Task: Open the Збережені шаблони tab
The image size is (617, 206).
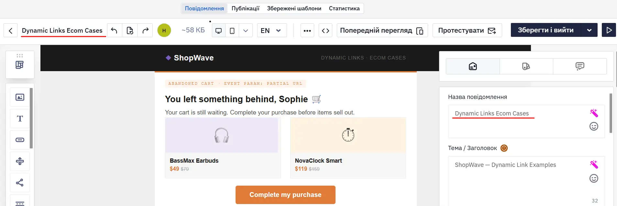Action: click(294, 8)
